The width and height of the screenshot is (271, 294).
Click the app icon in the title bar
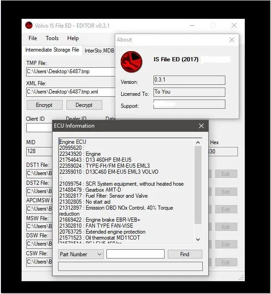click(29, 25)
